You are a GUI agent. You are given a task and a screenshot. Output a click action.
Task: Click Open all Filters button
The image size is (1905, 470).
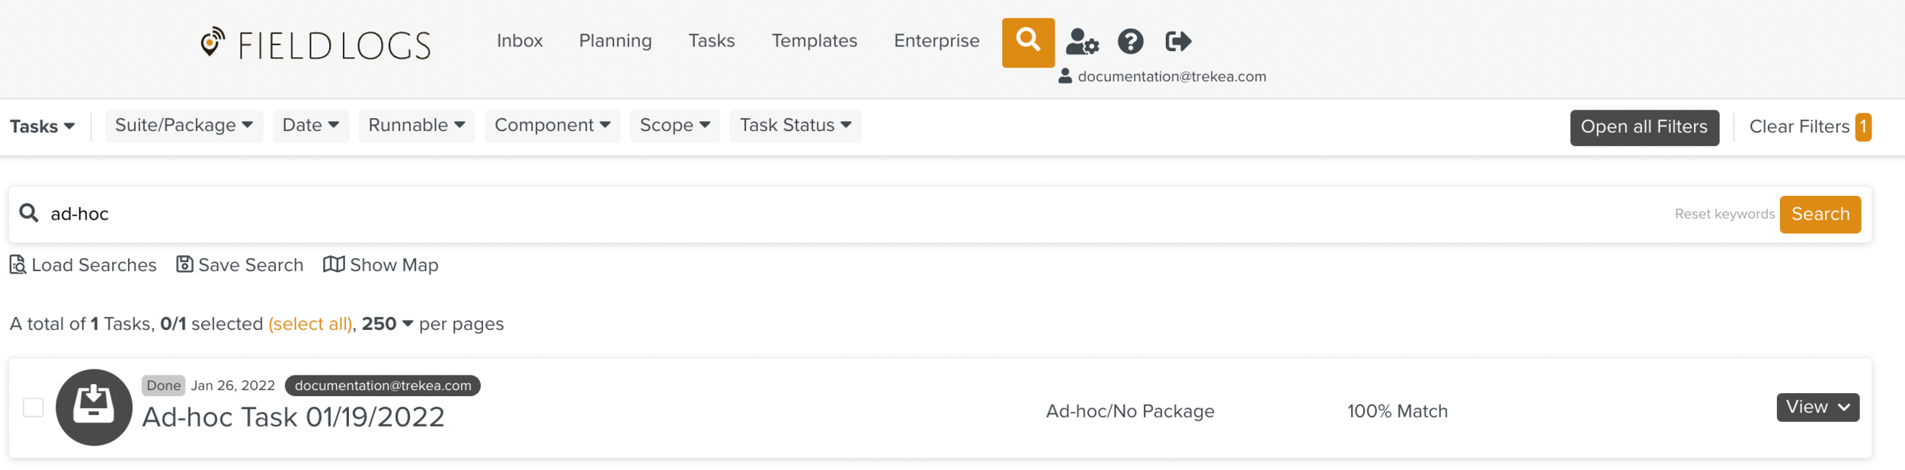click(x=1644, y=127)
